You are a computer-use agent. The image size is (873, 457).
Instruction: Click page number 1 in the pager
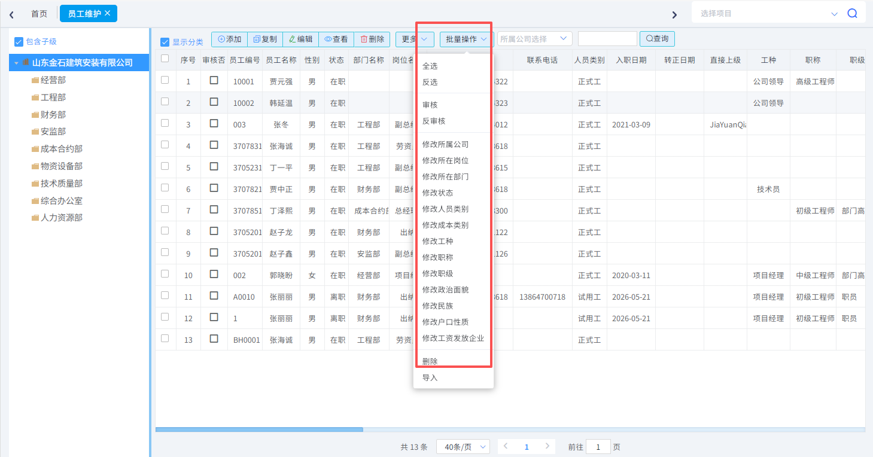click(x=527, y=447)
